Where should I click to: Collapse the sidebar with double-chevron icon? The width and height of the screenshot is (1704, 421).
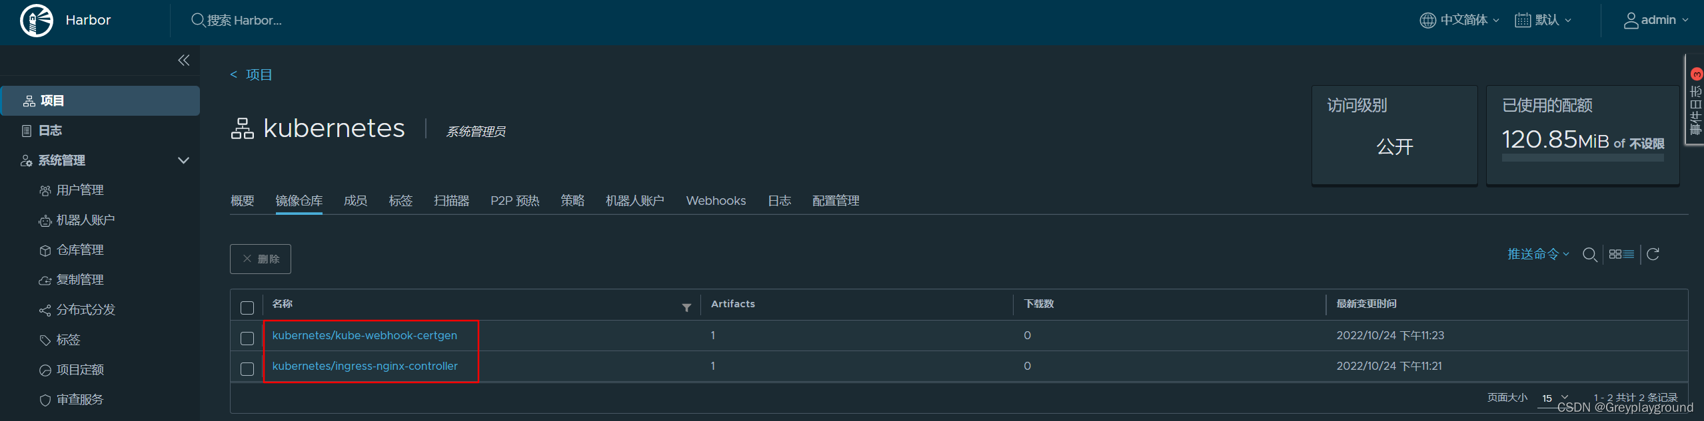pyautogui.click(x=184, y=61)
